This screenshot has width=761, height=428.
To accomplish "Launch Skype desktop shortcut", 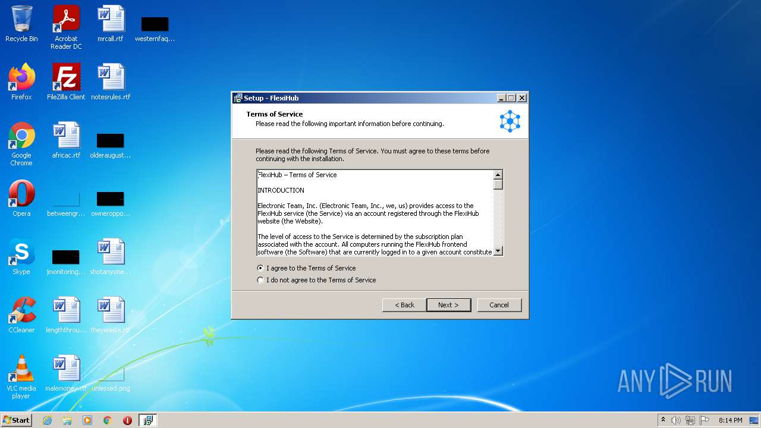I will tap(21, 257).
